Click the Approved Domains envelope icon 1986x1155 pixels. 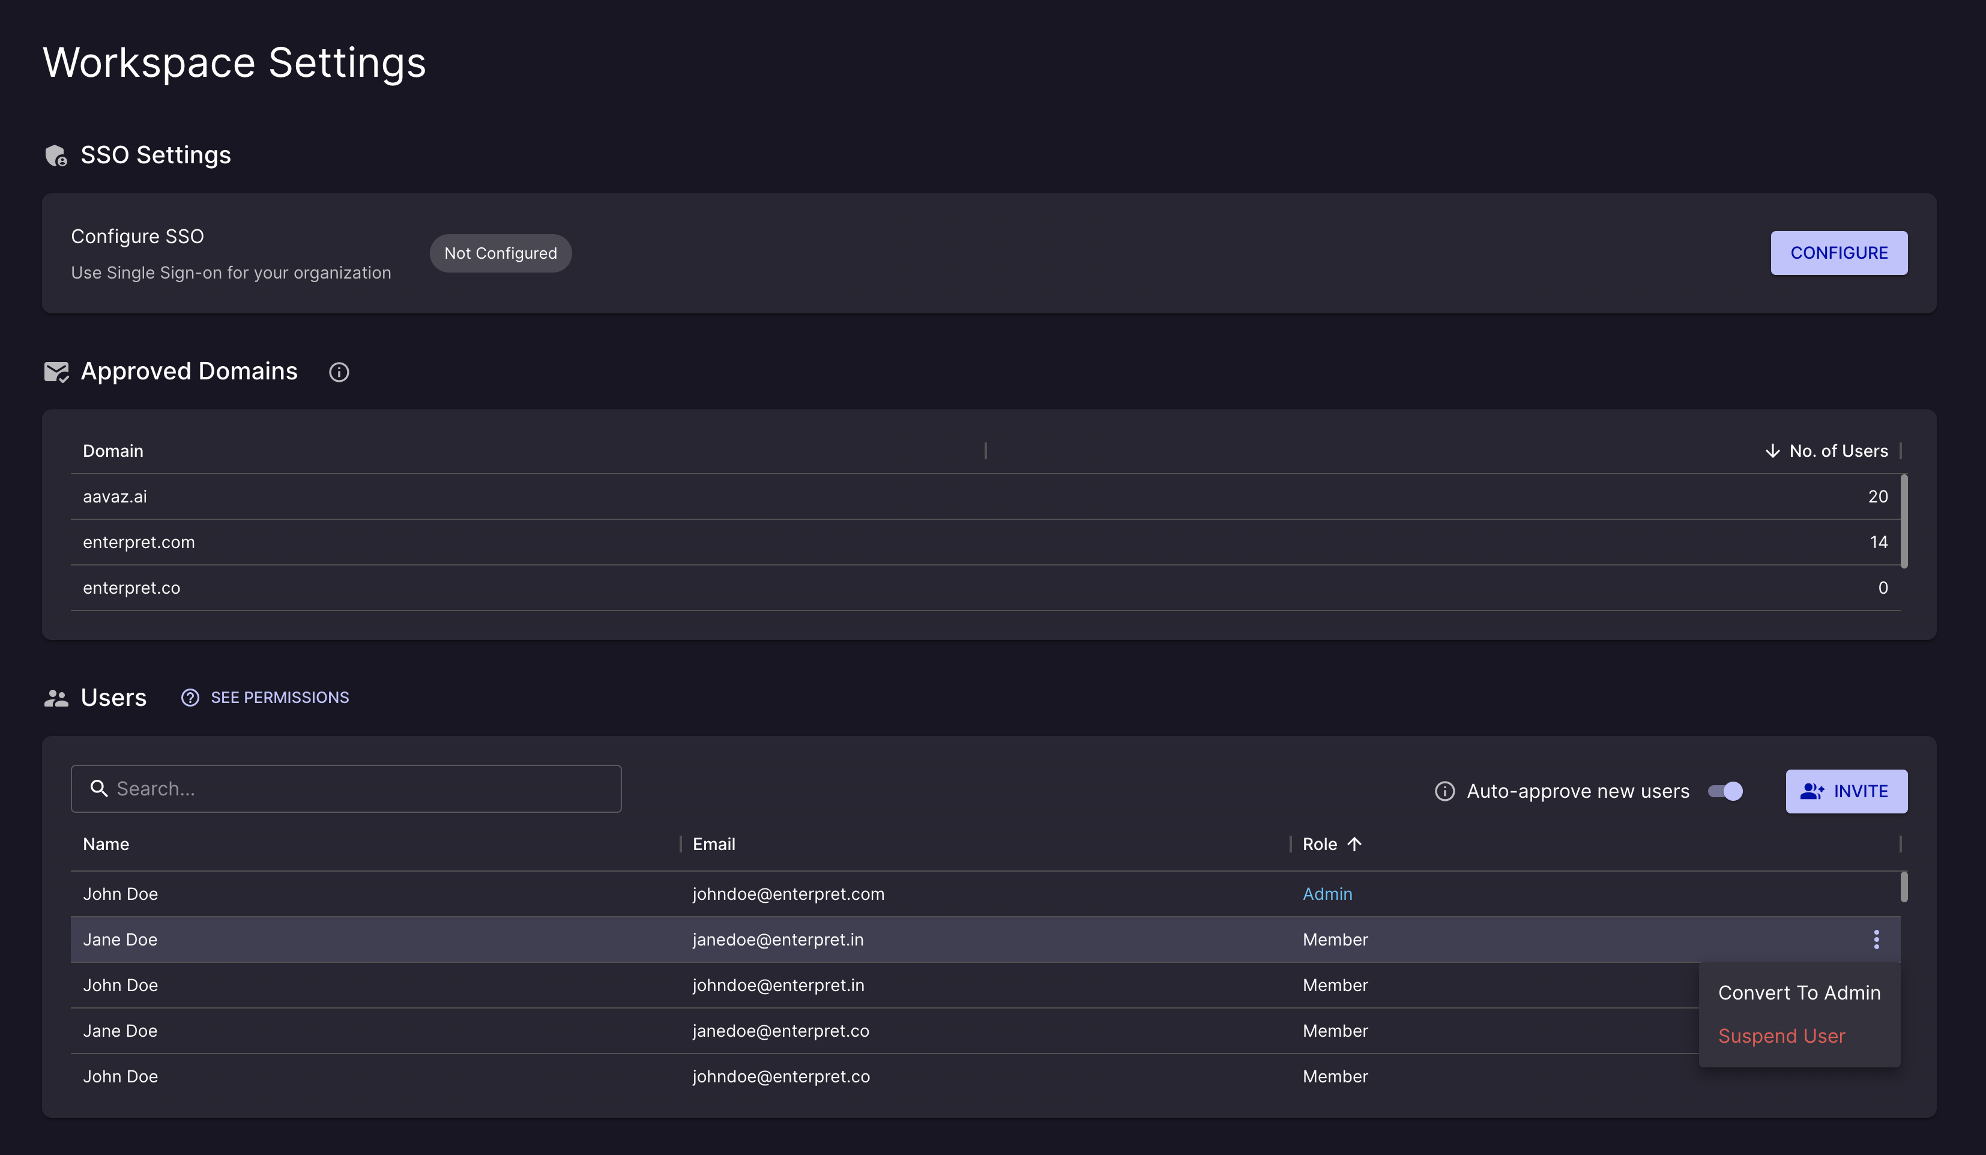56,372
